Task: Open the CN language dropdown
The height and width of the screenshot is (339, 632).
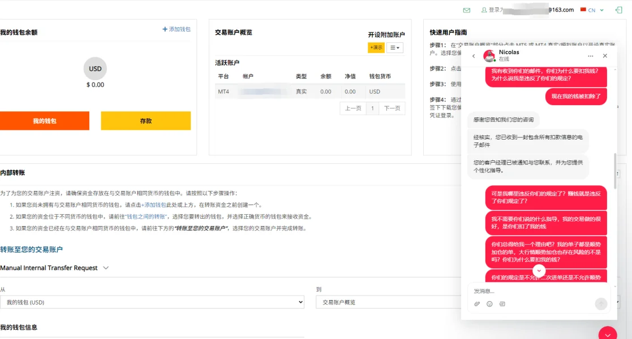Action: pyautogui.click(x=592, y=10)
